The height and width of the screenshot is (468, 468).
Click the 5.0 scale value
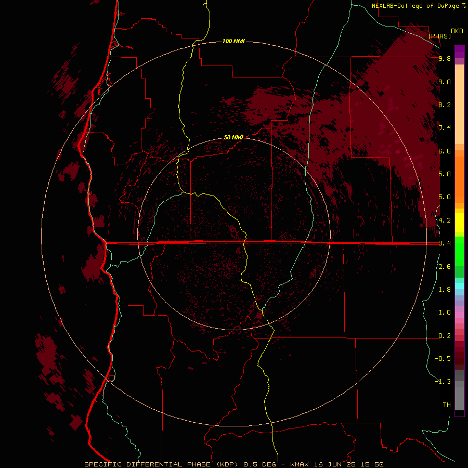coord(445,197)
